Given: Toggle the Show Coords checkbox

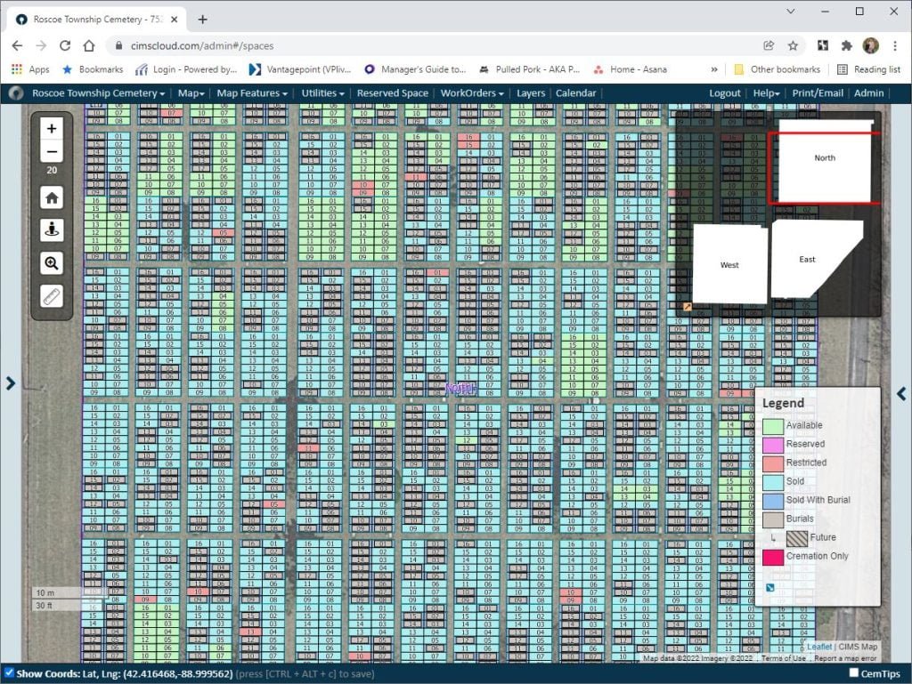Looking at the screenshot, I should (9, 673).
